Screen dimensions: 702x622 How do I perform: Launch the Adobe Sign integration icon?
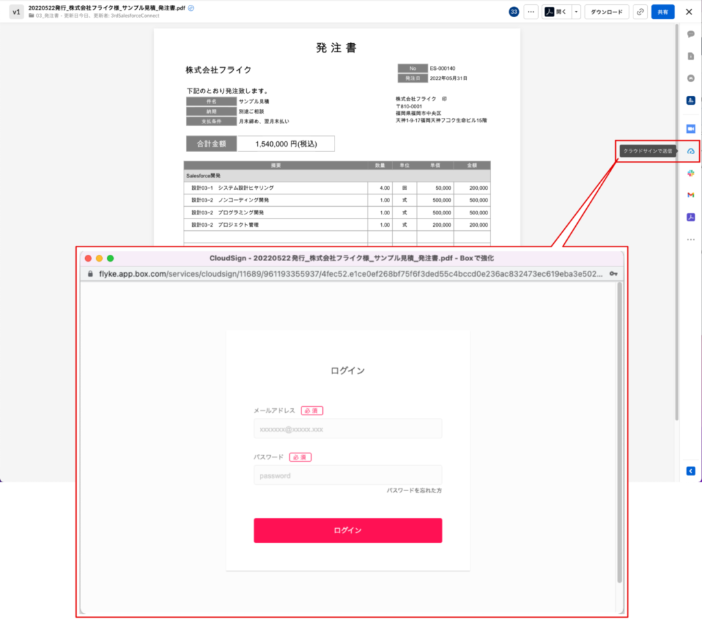tap(691, 100)
